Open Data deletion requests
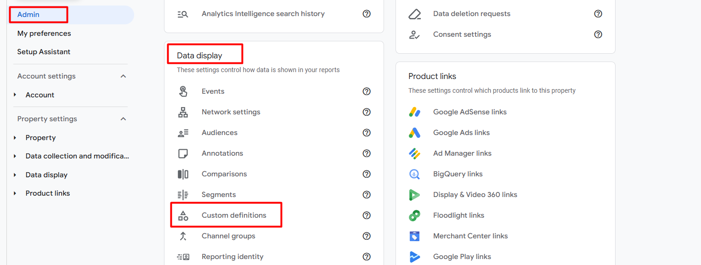Image resolution: width=701 pixels, height=265 pixels. (472, 14)
